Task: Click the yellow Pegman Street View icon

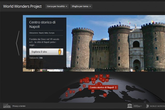Action: (x=60, y=52)
